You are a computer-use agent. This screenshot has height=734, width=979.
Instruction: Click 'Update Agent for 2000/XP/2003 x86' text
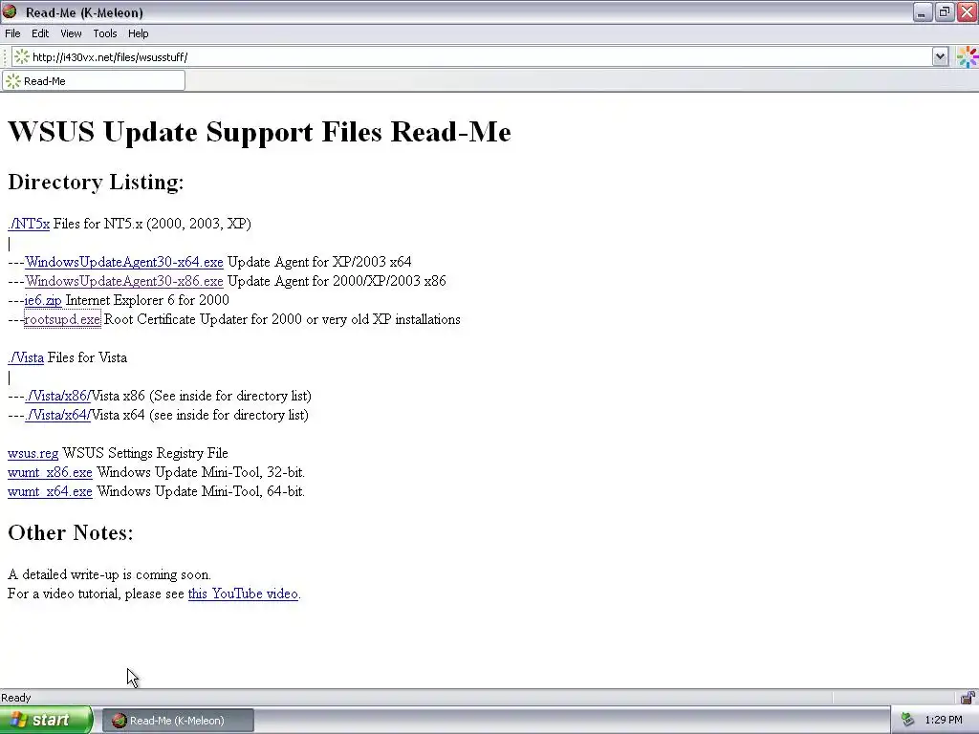click(337, 282)
